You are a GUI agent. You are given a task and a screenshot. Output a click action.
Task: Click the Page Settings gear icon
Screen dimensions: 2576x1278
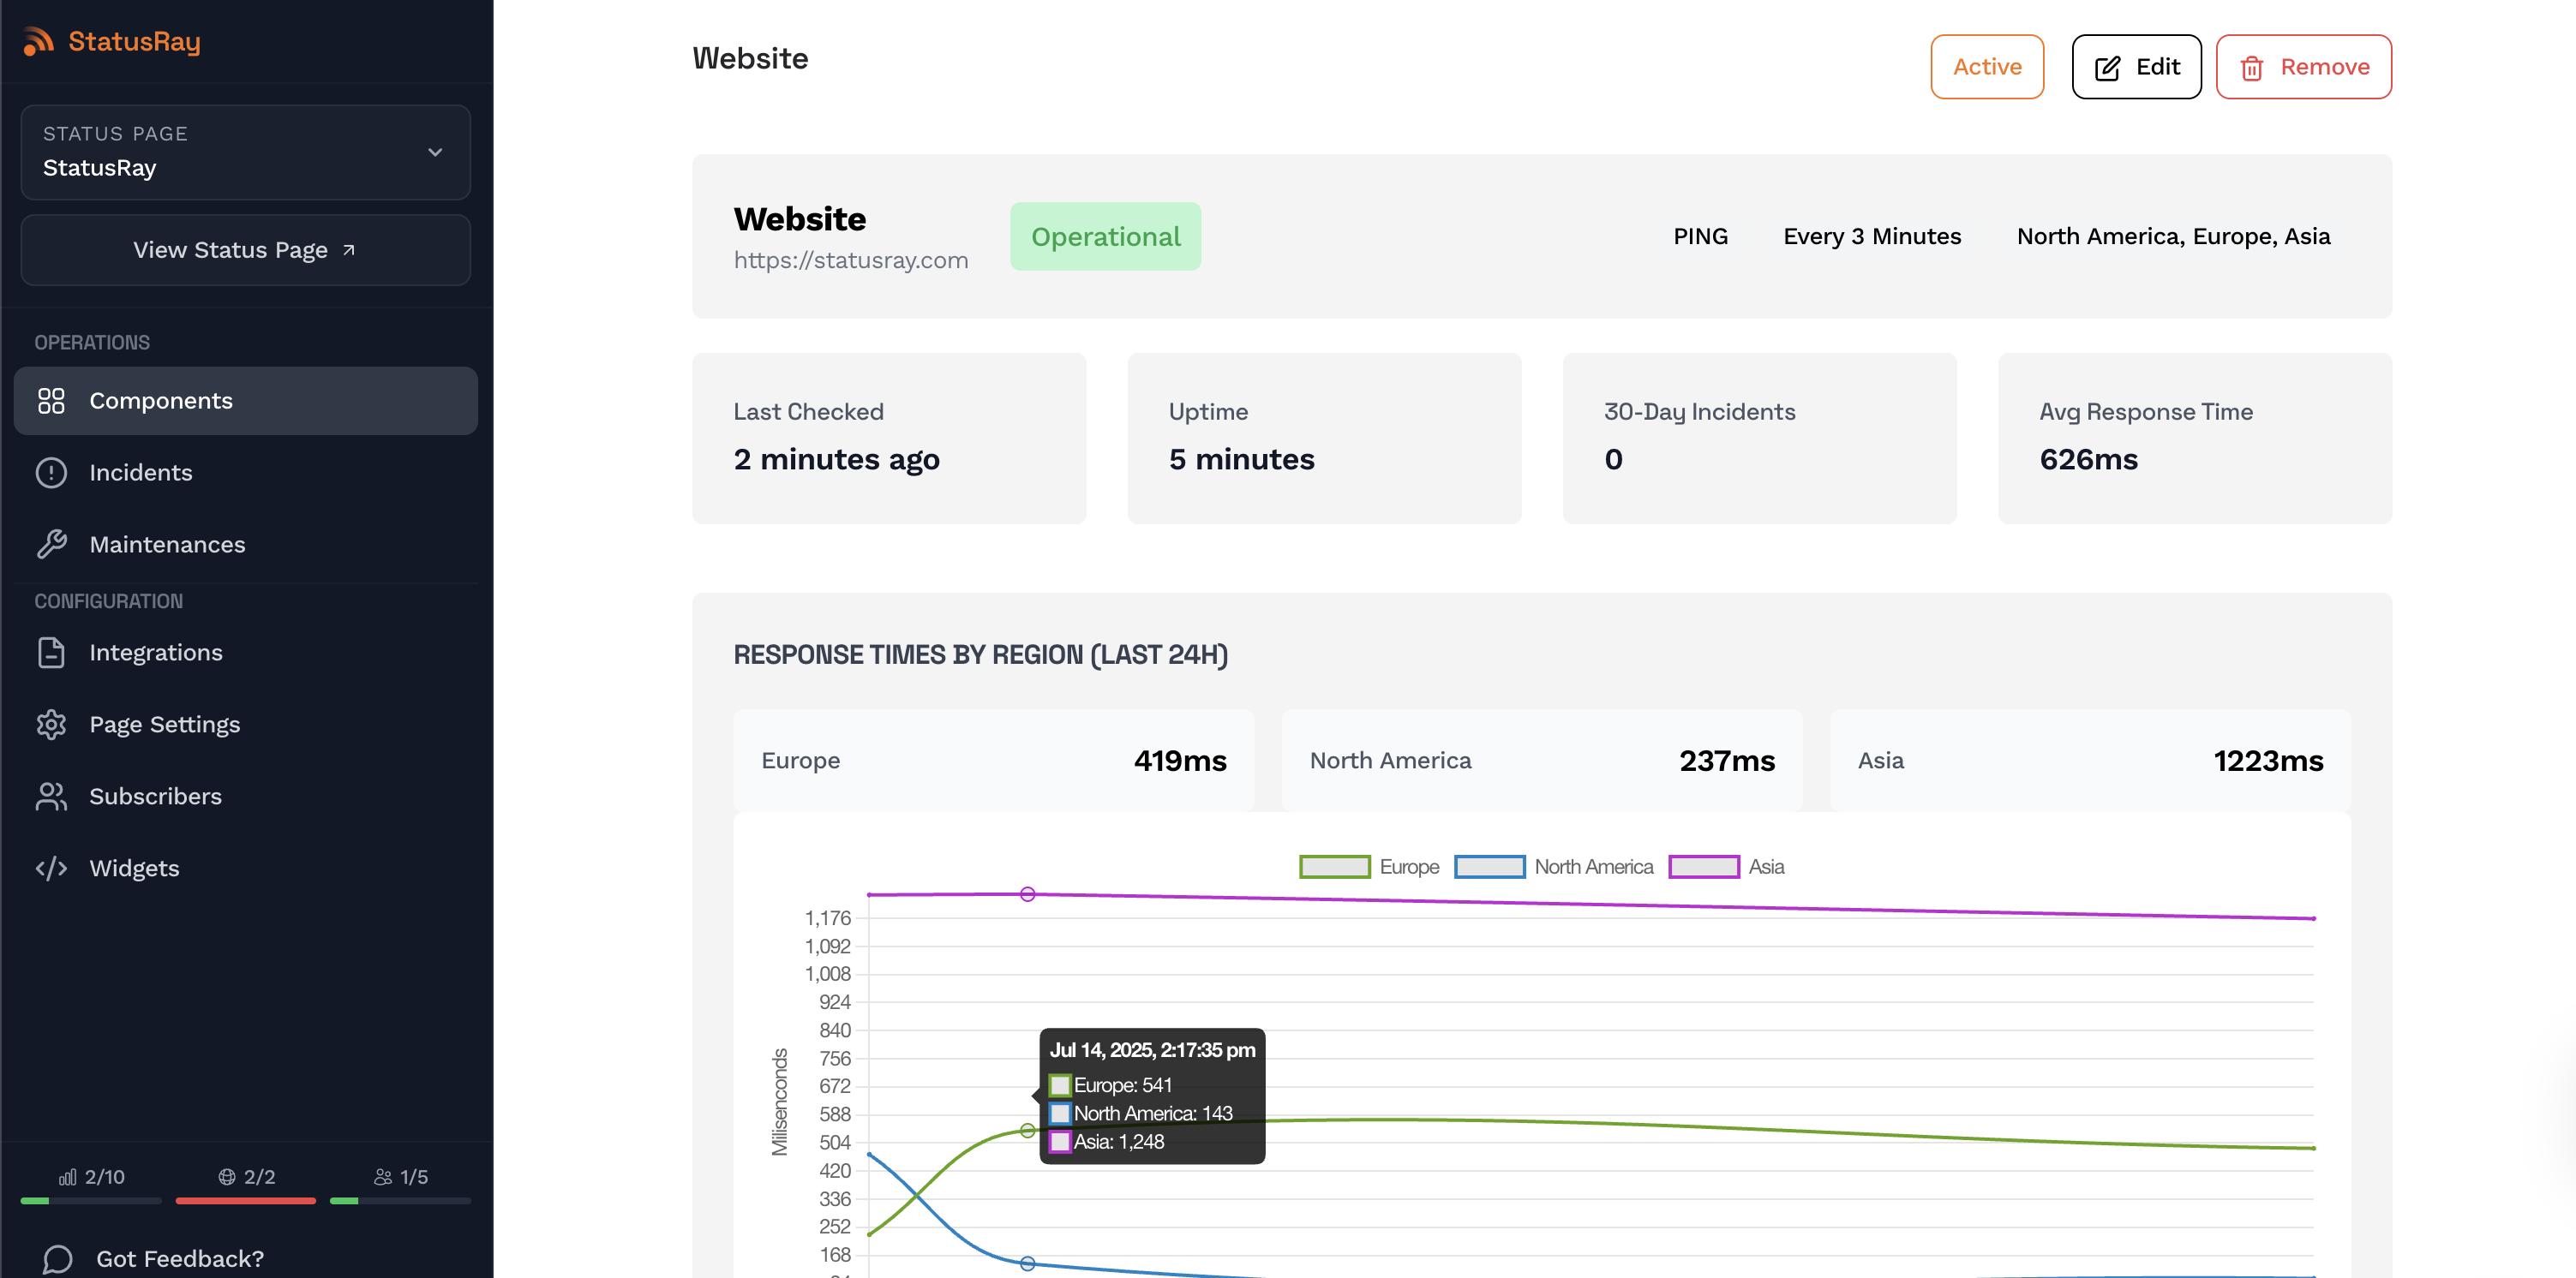(x=51, y=725)
